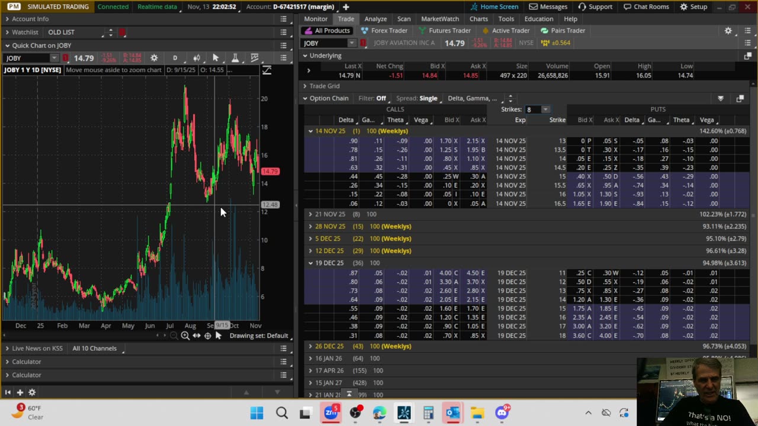Open the Scan tab
The width and height of the screenshot is (758, 426).
(x=404, y=19)
